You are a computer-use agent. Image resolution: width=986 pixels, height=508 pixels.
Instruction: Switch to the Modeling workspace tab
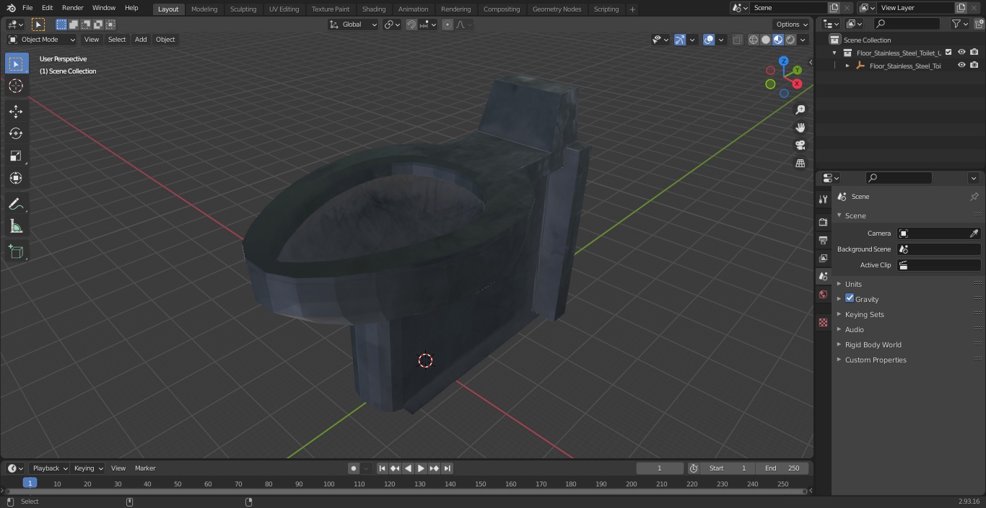(x=204, y=9)
